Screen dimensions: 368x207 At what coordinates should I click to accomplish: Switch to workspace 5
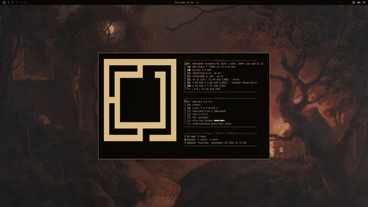pyautogui.click(x=25, y=2)
